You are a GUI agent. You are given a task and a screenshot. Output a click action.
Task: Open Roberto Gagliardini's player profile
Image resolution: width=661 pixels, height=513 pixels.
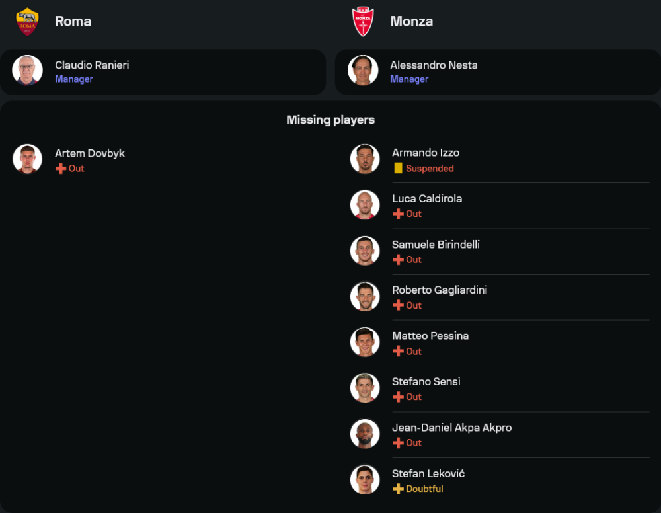tap(440, 290)
